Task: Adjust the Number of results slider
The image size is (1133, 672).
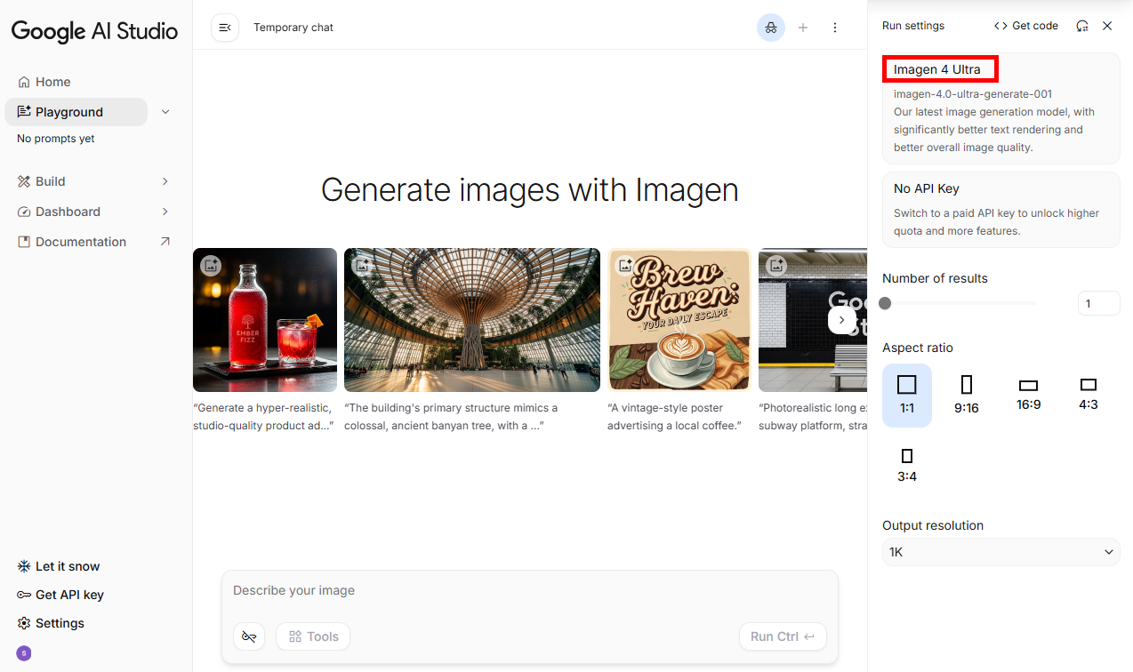Action: coord(960,303)
